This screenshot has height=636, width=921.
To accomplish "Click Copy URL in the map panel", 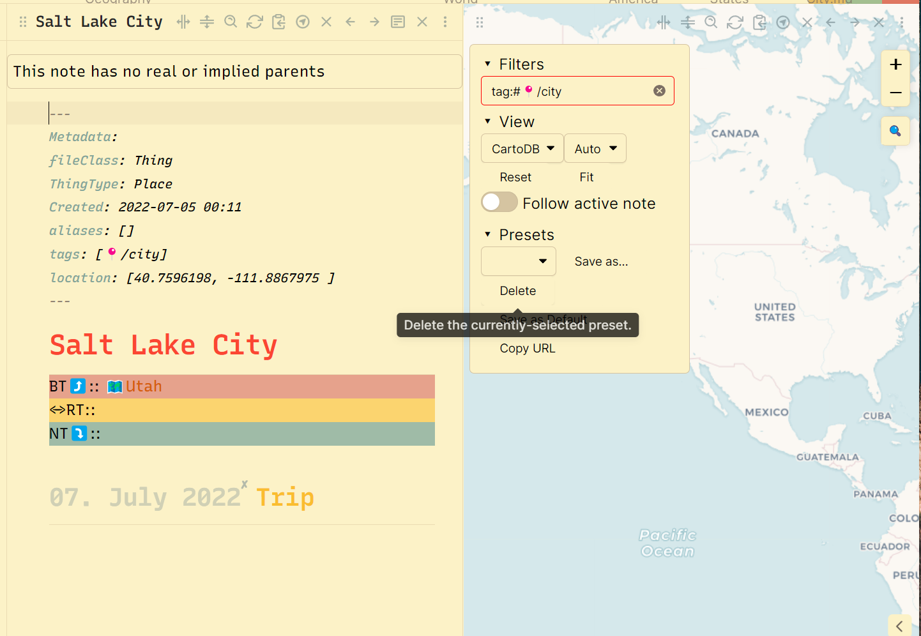I will pos(528,348).
